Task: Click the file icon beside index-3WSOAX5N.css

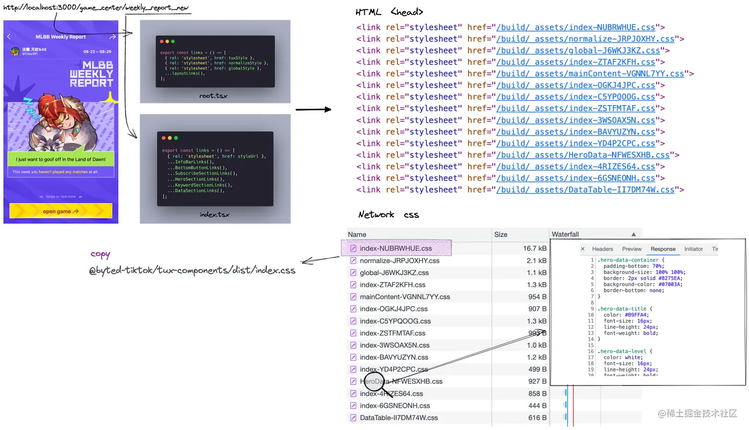Action: (x=353, y=345)
